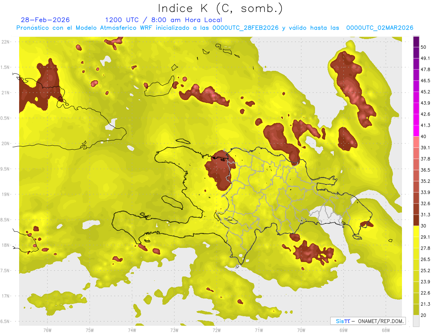The width and height of the screenshot is (433, 335).
Task: Click the colorbar value label '45.2'
Action: (x=425, y=91)
